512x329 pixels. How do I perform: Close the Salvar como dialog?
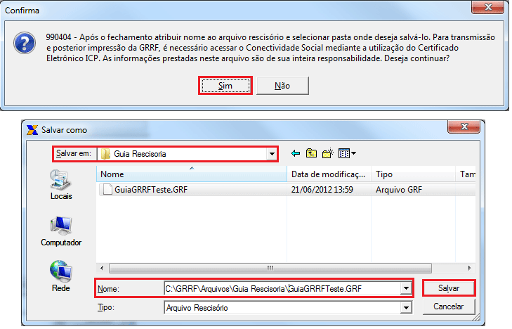pyautogui.click(x=464, y=127)
